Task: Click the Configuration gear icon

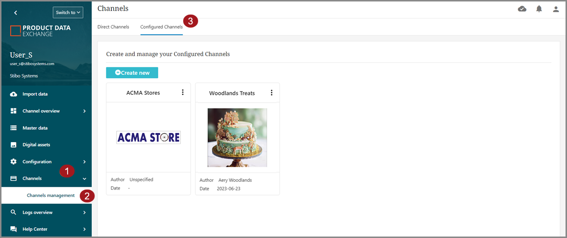Action: 13,162
